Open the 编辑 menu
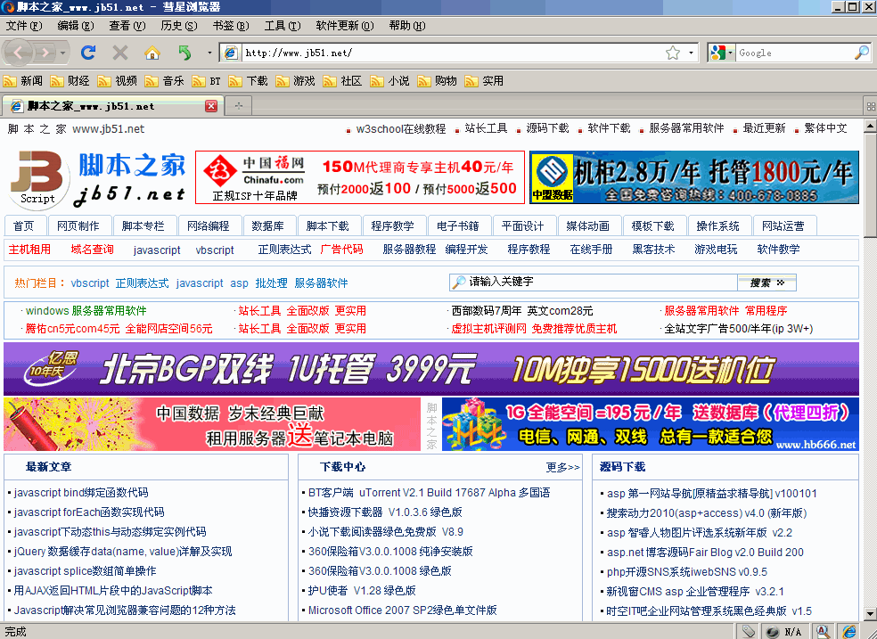This screenshot has width=877, height=639. click(76, 26)
